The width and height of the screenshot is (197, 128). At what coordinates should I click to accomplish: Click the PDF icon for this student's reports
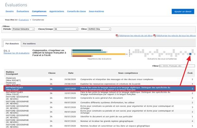pyautogui.click(x=117, y=36)
